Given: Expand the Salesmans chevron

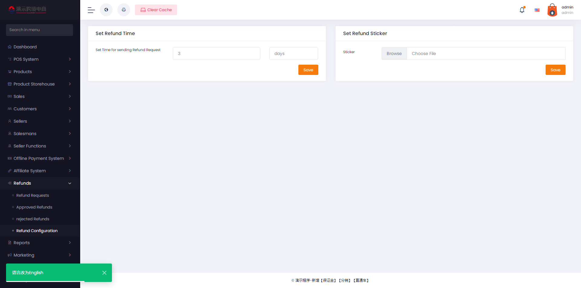Looking at the screenshot, I should tap(70, 134).
